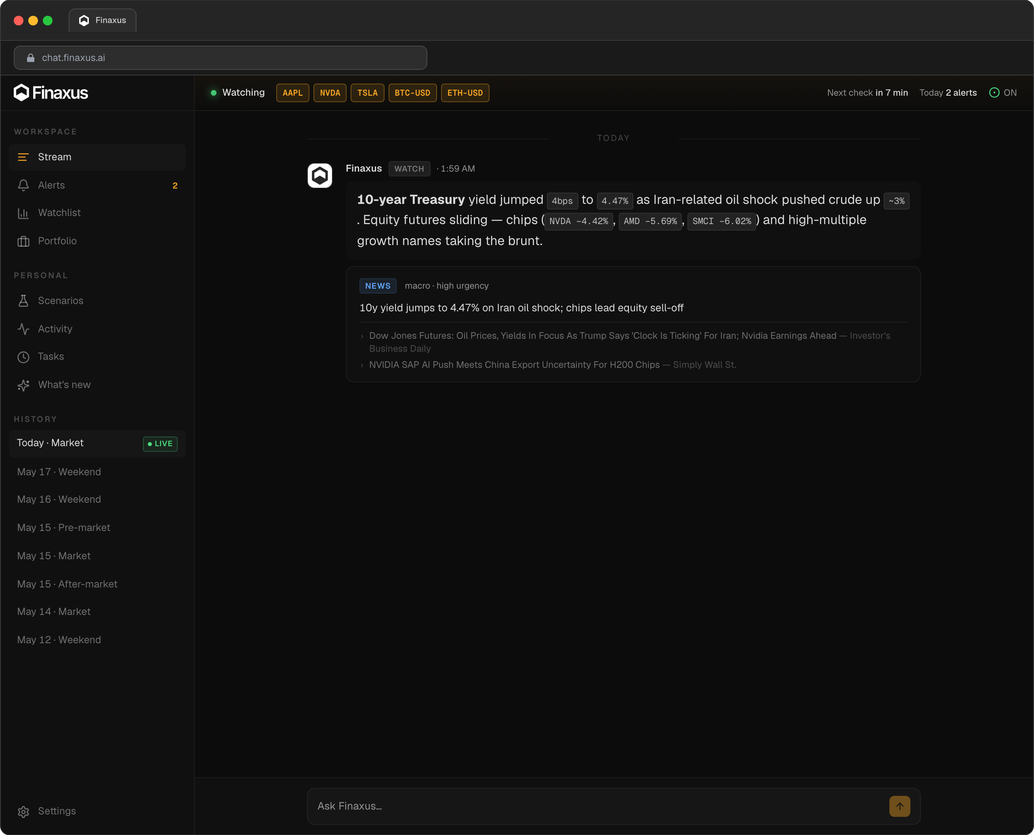Expand the Dow Jones Futures chevron
The image size is (1034, 835).
coord(362,337)
